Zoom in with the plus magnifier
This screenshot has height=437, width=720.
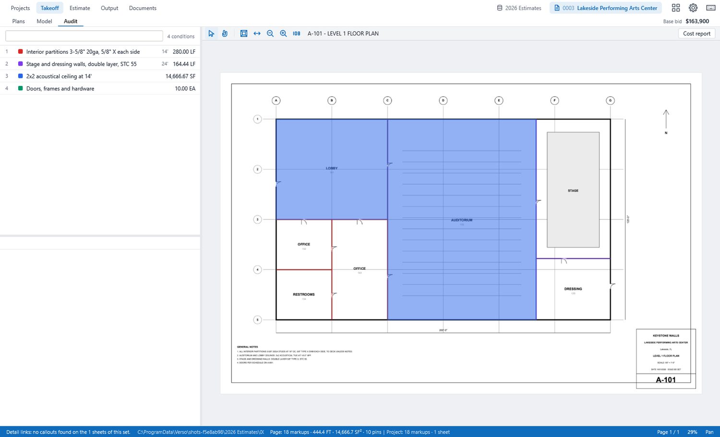click(283, 34)
